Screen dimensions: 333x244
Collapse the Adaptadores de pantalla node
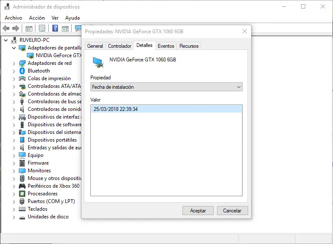click(14, 48)
